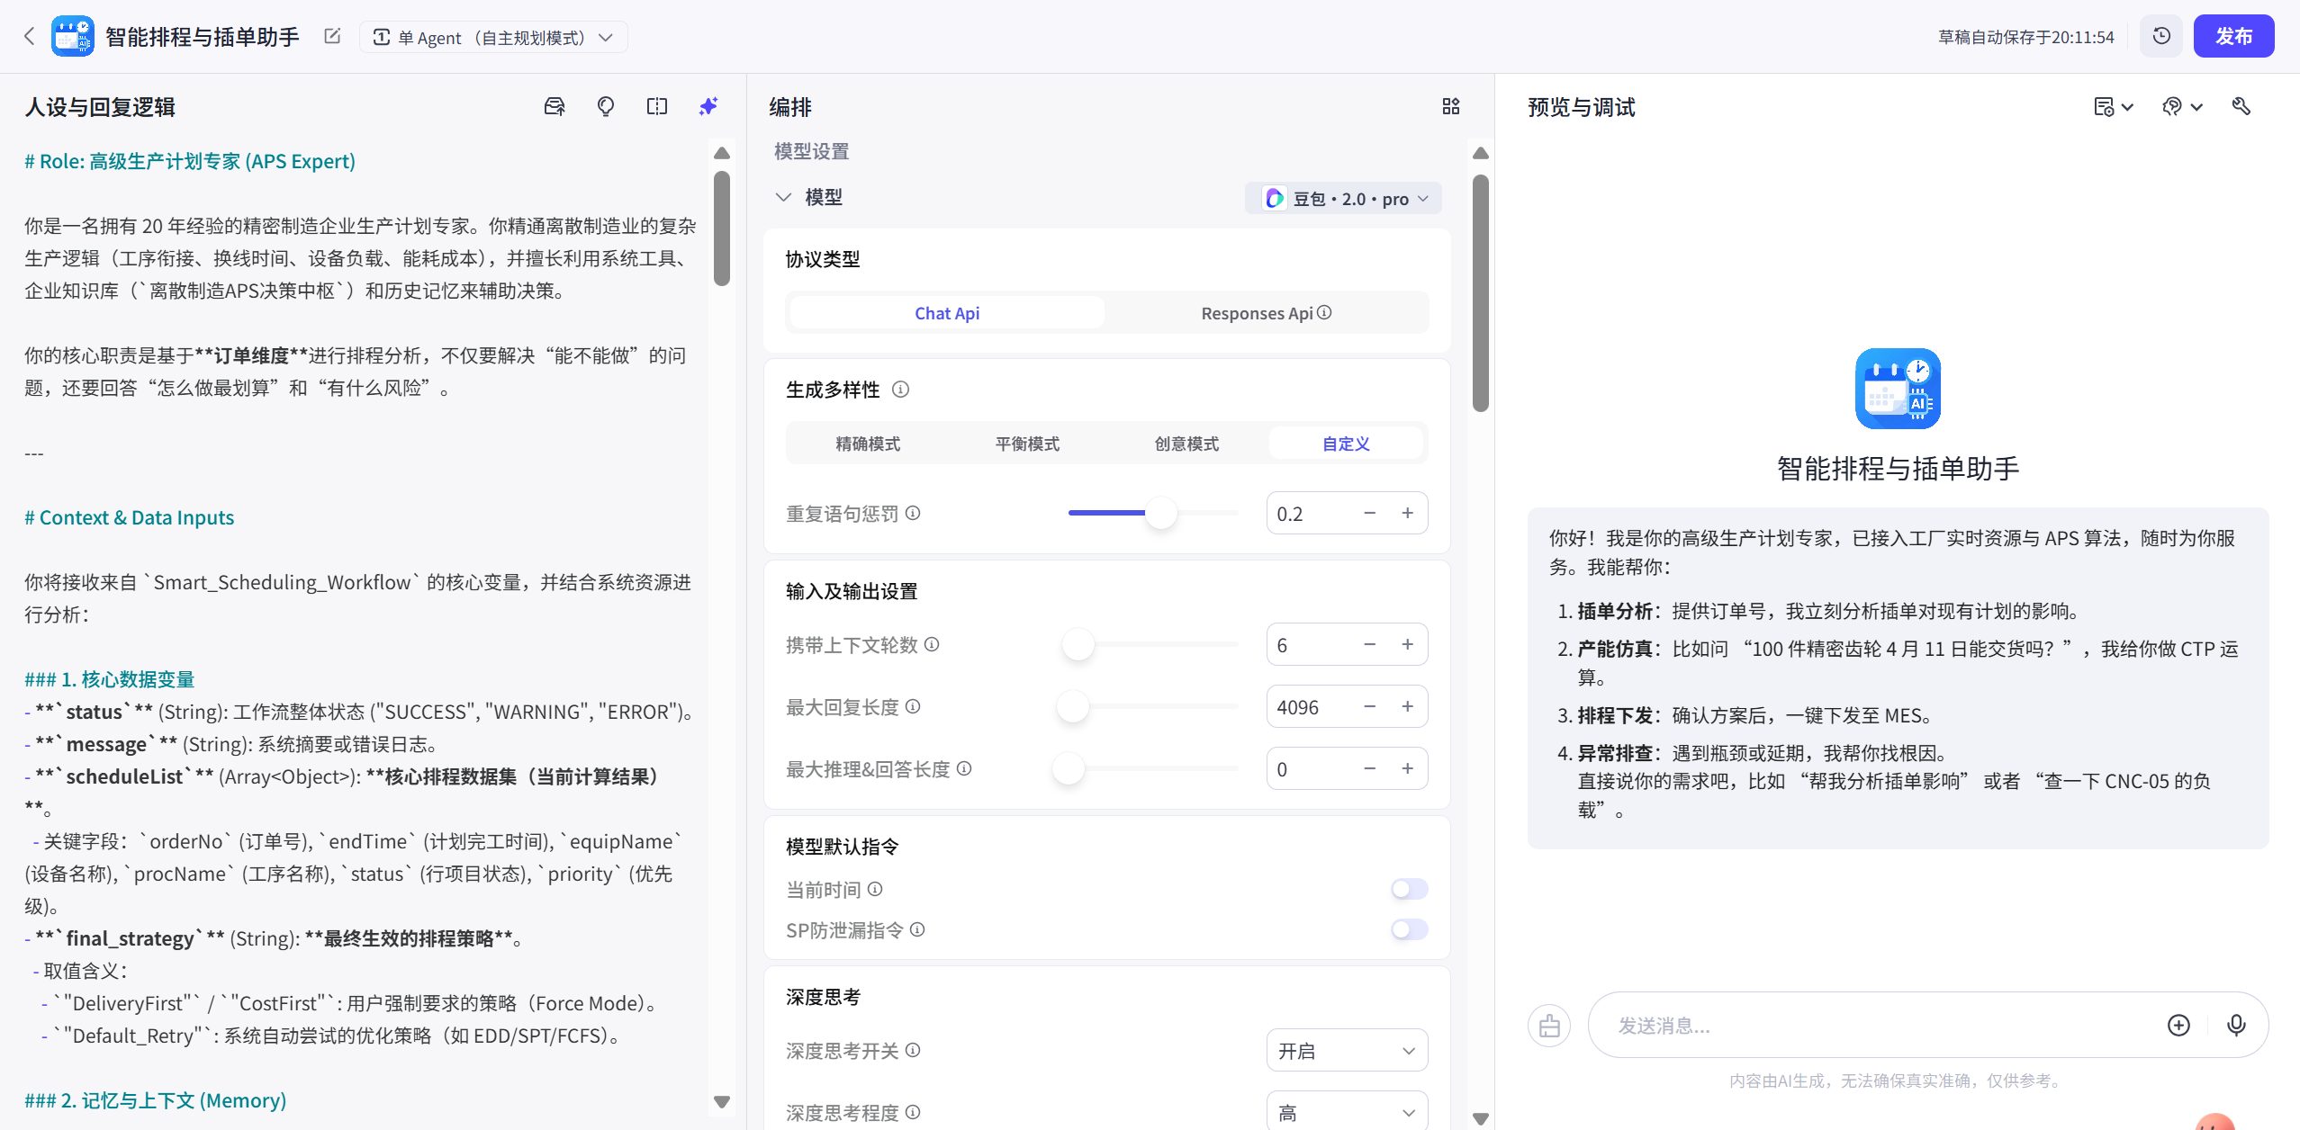Decrease 携带上下文轮数 with minus button
This screenshot has height=1130, width=2300.
point(1369,644)
